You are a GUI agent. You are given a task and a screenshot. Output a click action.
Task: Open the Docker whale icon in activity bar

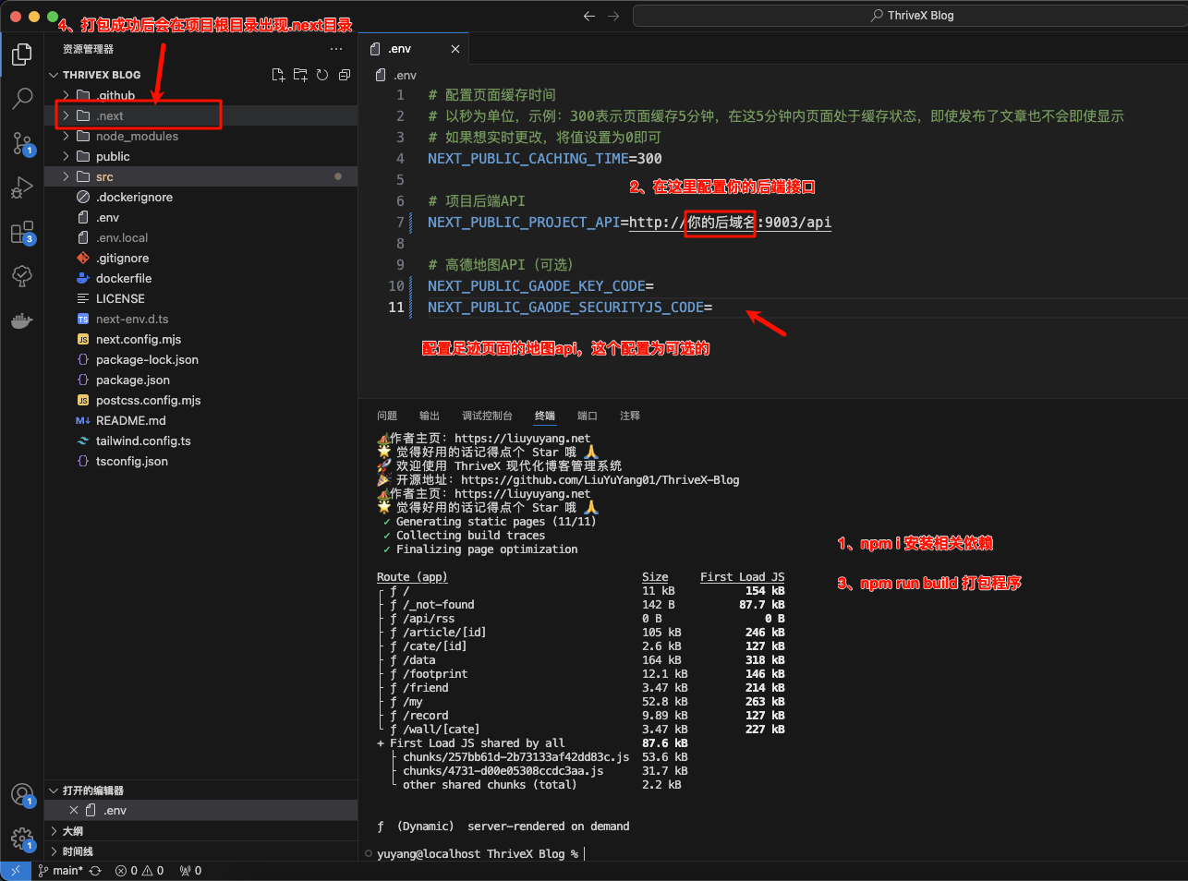tap(22, 320)
